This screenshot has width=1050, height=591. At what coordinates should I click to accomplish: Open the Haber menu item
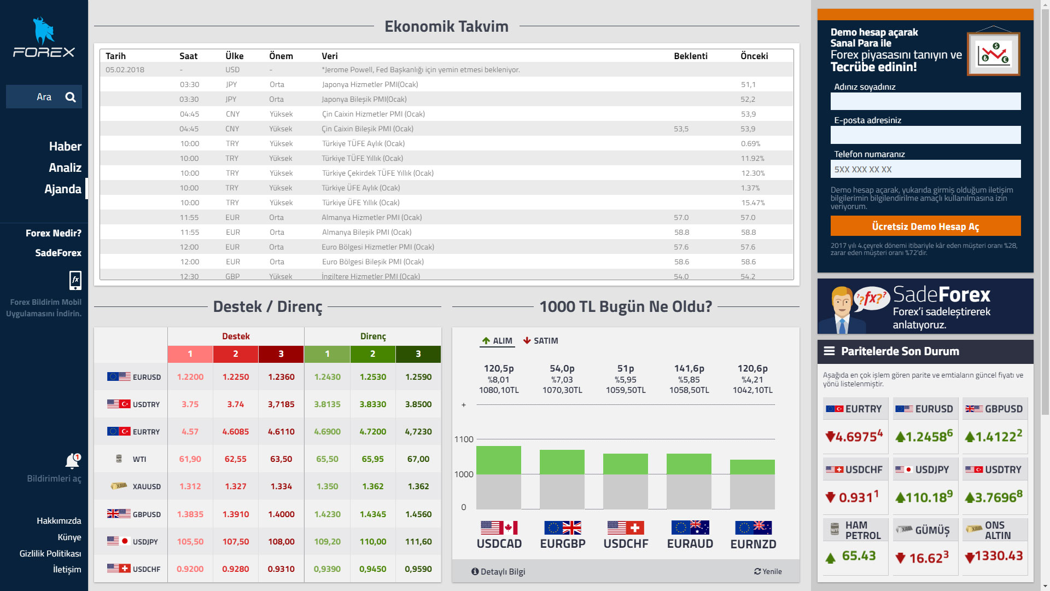tap(65, 147)
